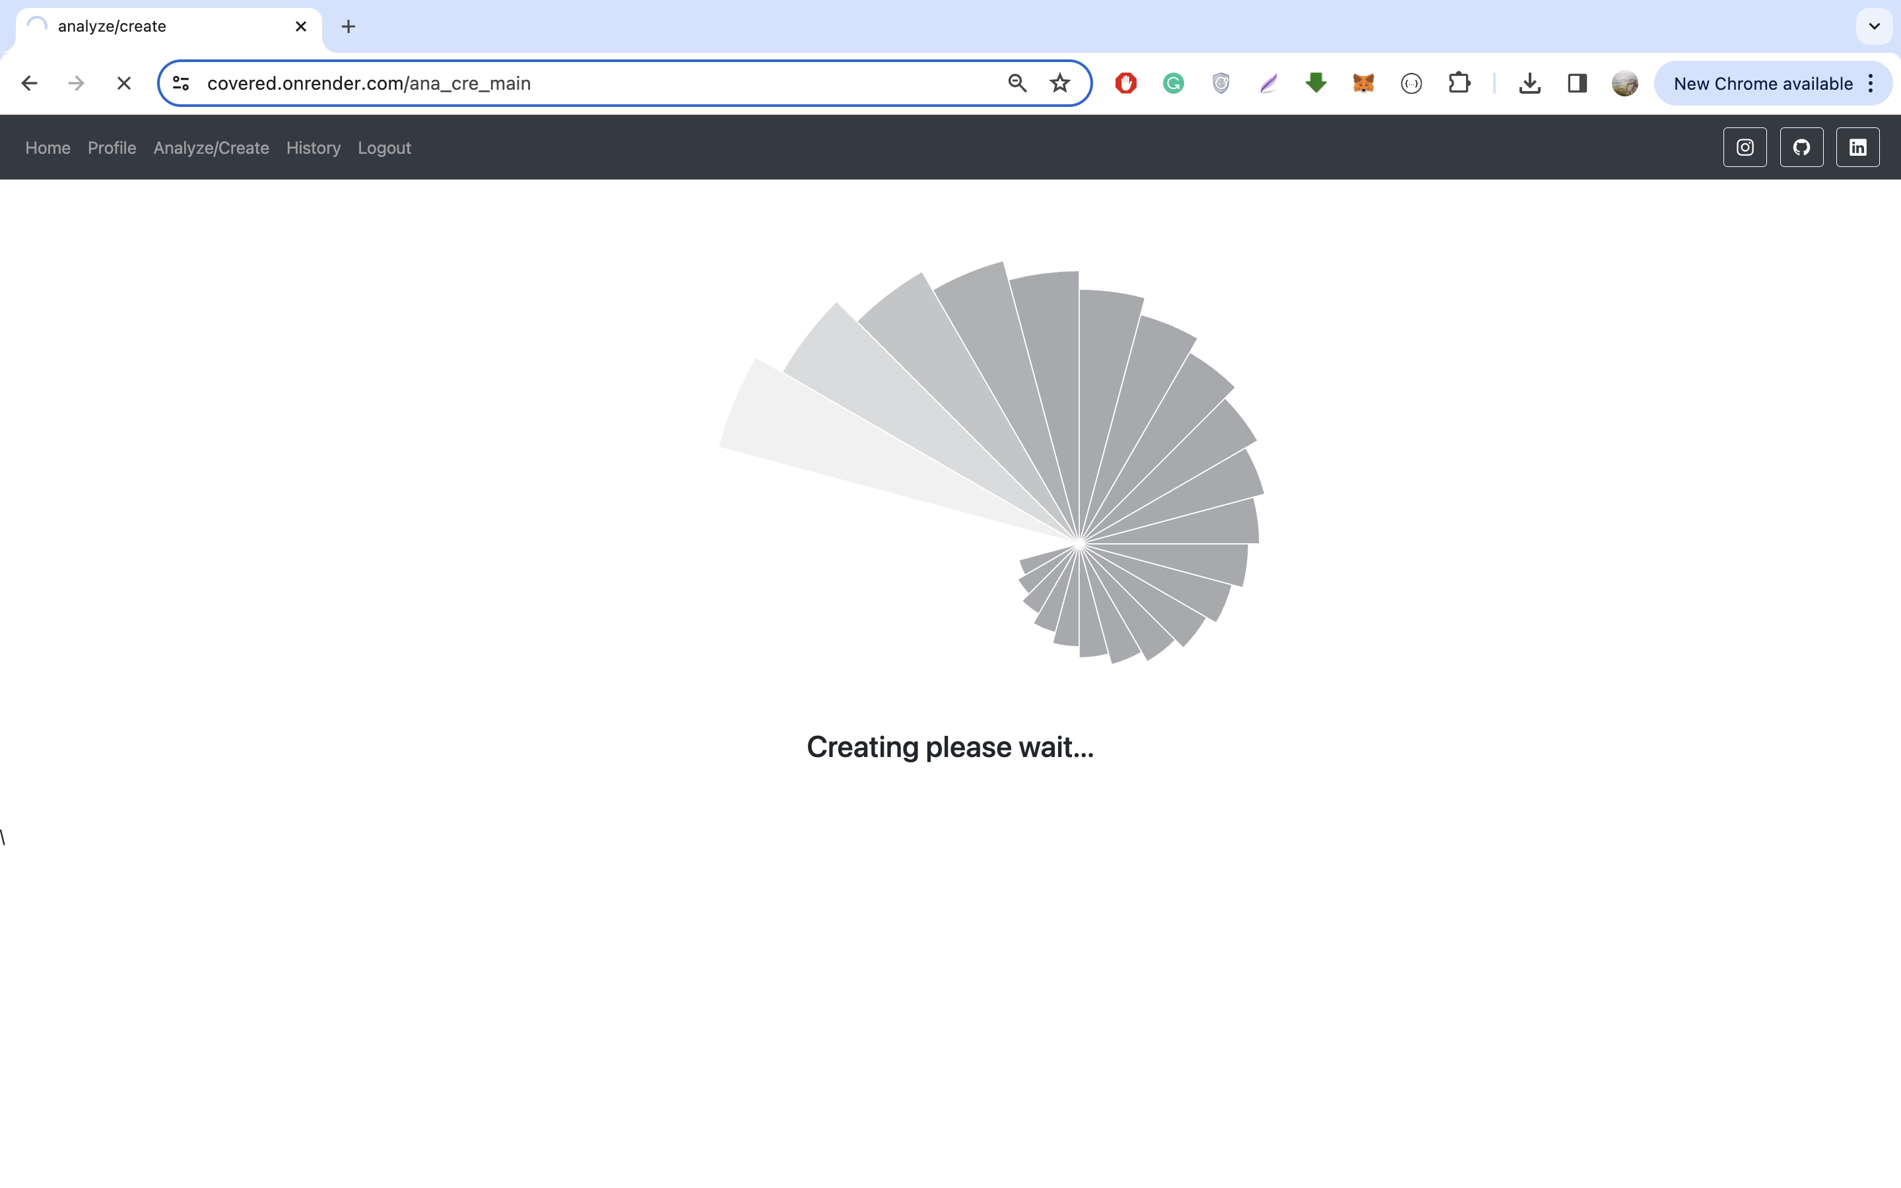This screenshot has width=1901, height=1188.
Task: Open Chrome three-dot menu
Action: [x=1871, y=83]
